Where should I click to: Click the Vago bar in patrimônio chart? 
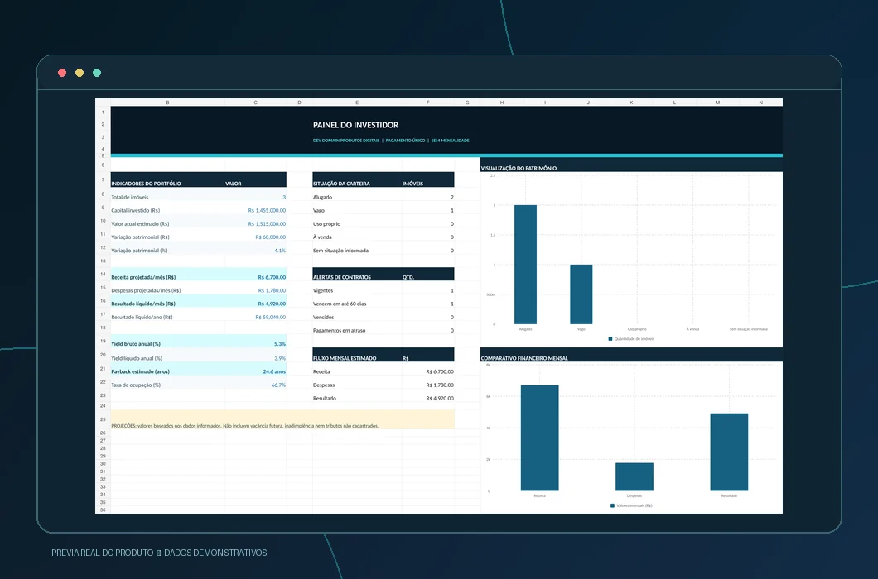[x=581, y=294]
